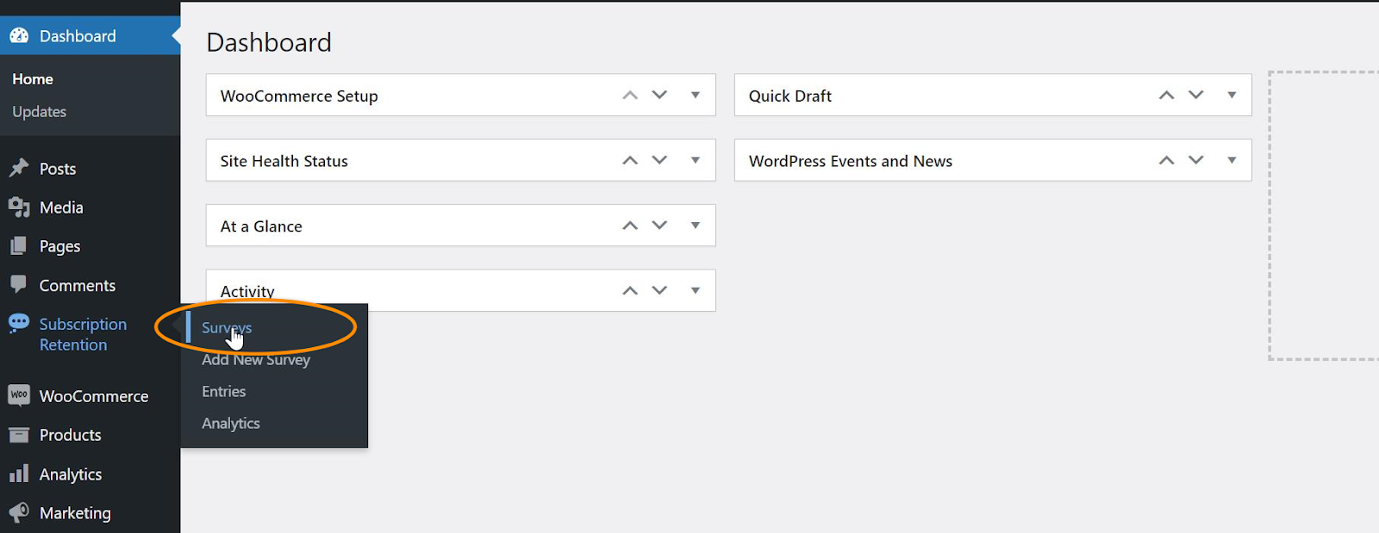Click the Dashboard gauge icon
Image resolution: width=1379 pixels, height=533 pixels.
pyautogui.click(x=19, y=36)
